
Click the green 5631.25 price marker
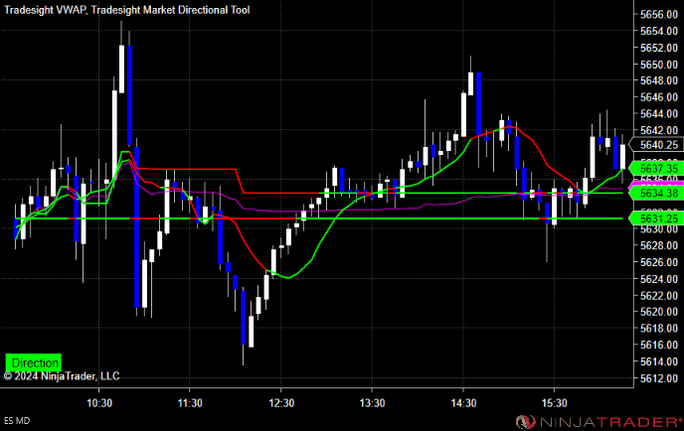(655, 218)
